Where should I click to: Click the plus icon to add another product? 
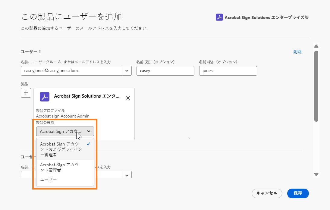(x=26, y=93)
